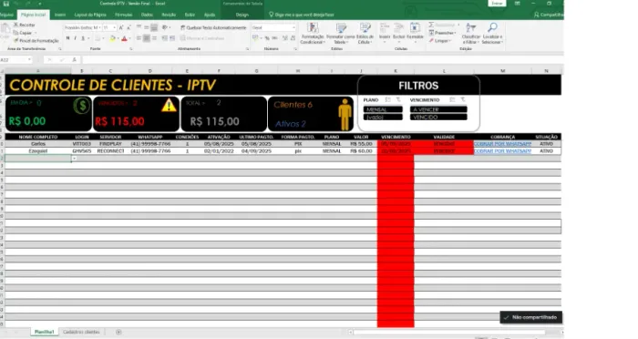The image size is (638, 339).
Task: Open the font name combo box
Action: pyautogui.click(x=82, y=27)
